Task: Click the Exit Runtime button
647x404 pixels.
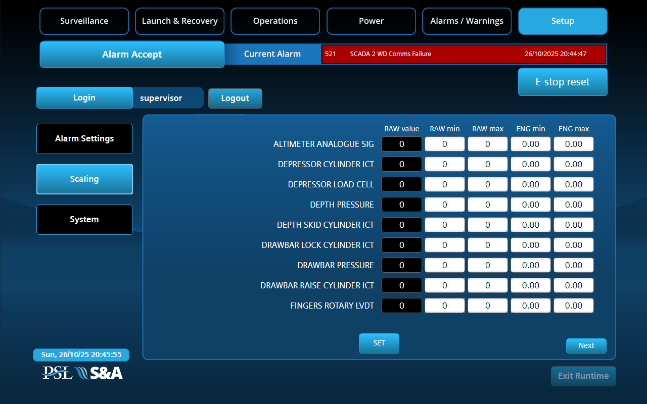Action: (583, 376)
